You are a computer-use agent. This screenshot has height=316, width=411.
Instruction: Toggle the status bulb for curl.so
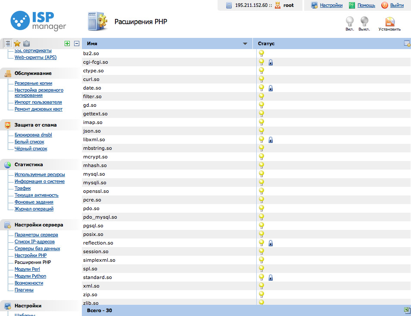point(261,79)
